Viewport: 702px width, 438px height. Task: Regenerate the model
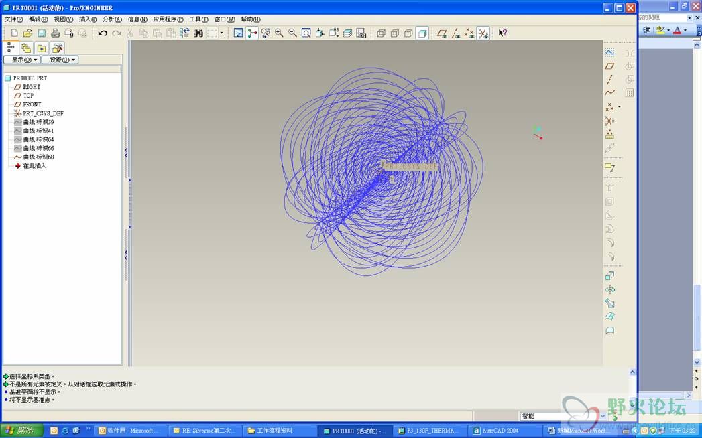[184, 33]
